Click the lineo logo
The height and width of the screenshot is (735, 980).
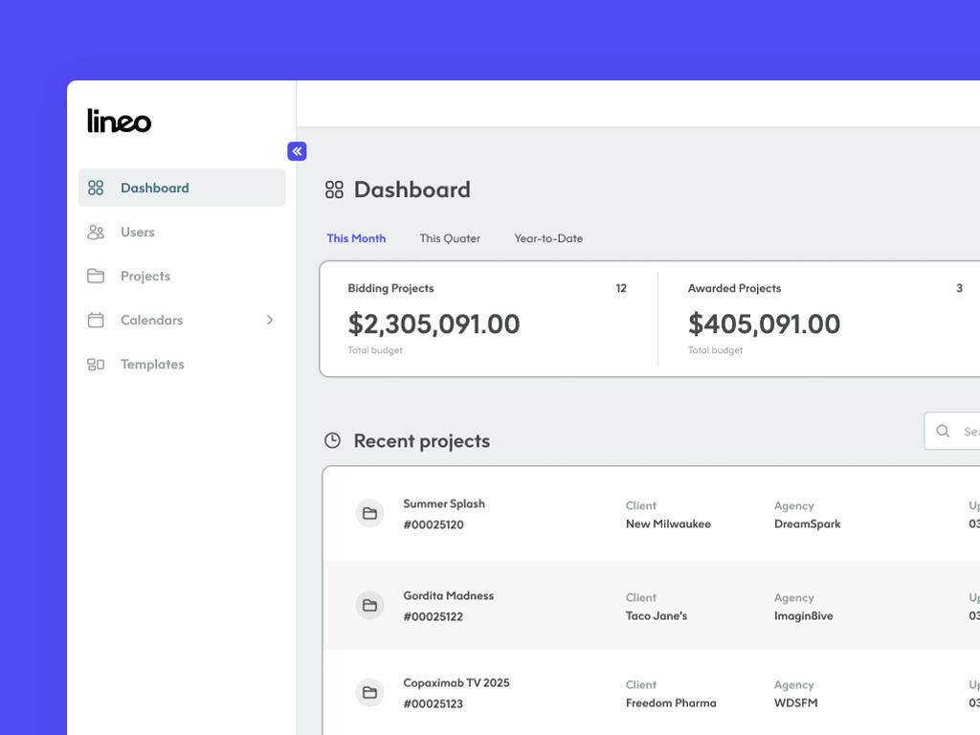coord(118,121)
